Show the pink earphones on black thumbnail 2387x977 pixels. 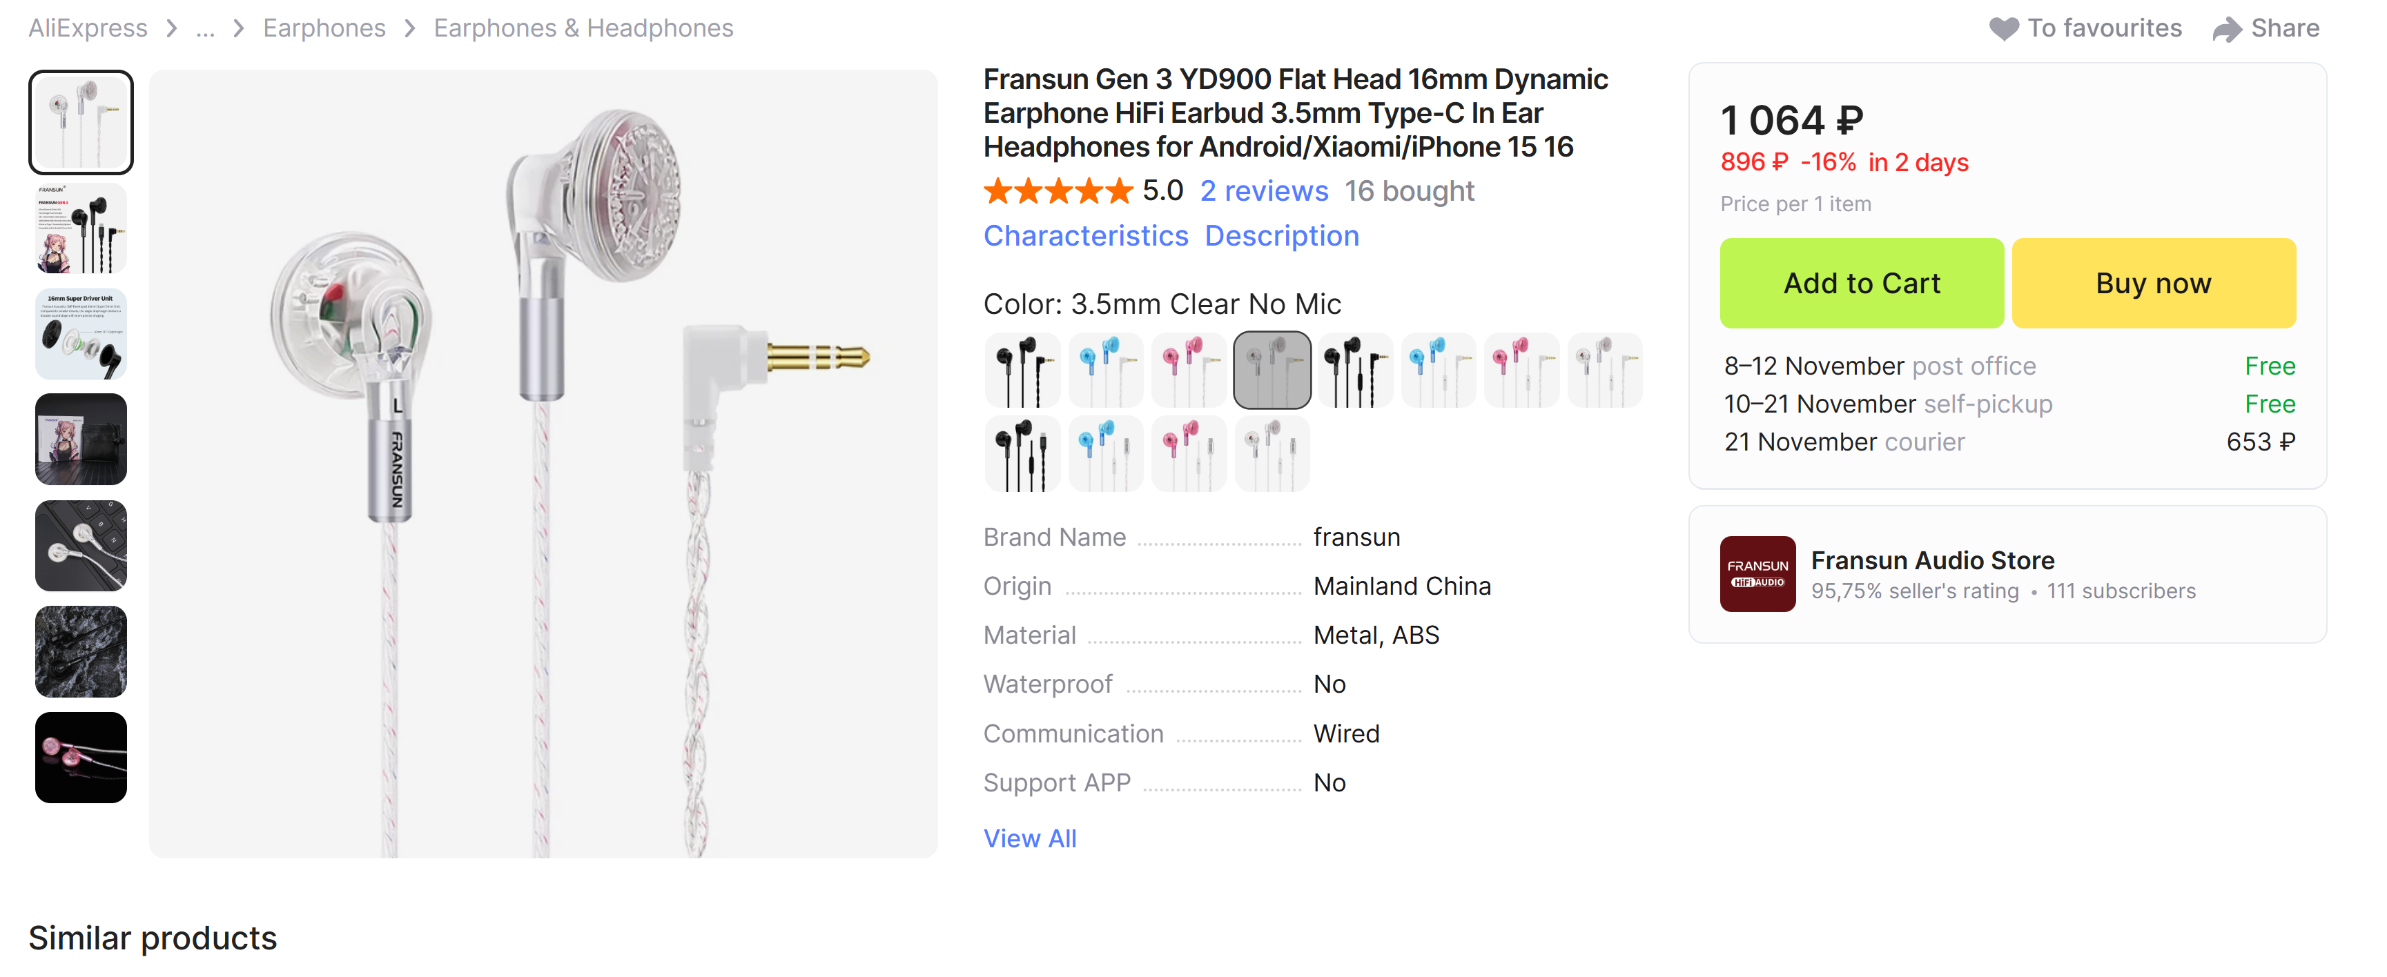(x=81, y=758)
